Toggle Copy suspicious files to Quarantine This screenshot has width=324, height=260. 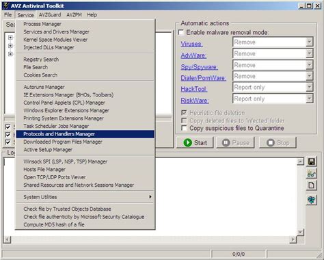tap(184, 128)
